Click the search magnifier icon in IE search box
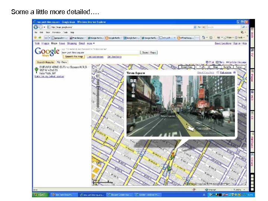This screenshot has height=201, width=268. pos(243,27)
